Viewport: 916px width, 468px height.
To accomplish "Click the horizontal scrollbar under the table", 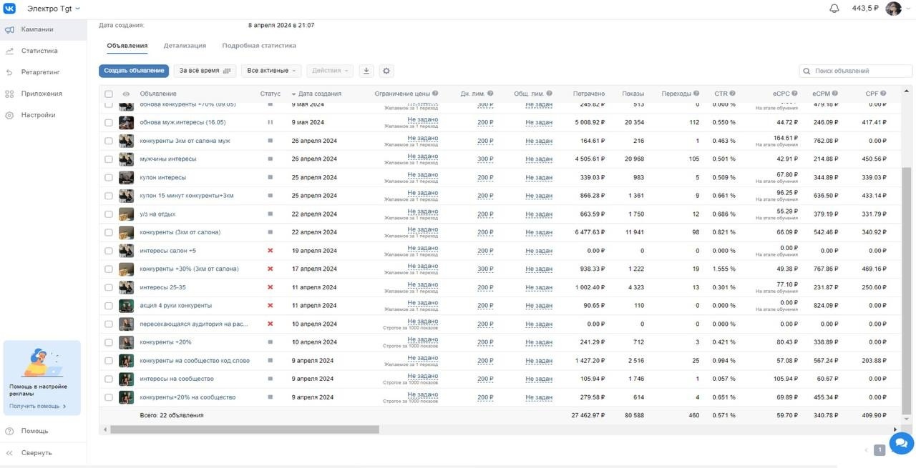I will click(x=245, y=429).
